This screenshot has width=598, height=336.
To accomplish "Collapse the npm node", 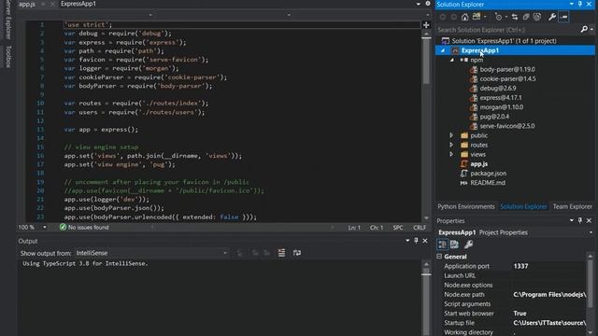I will tap(452, 60).
